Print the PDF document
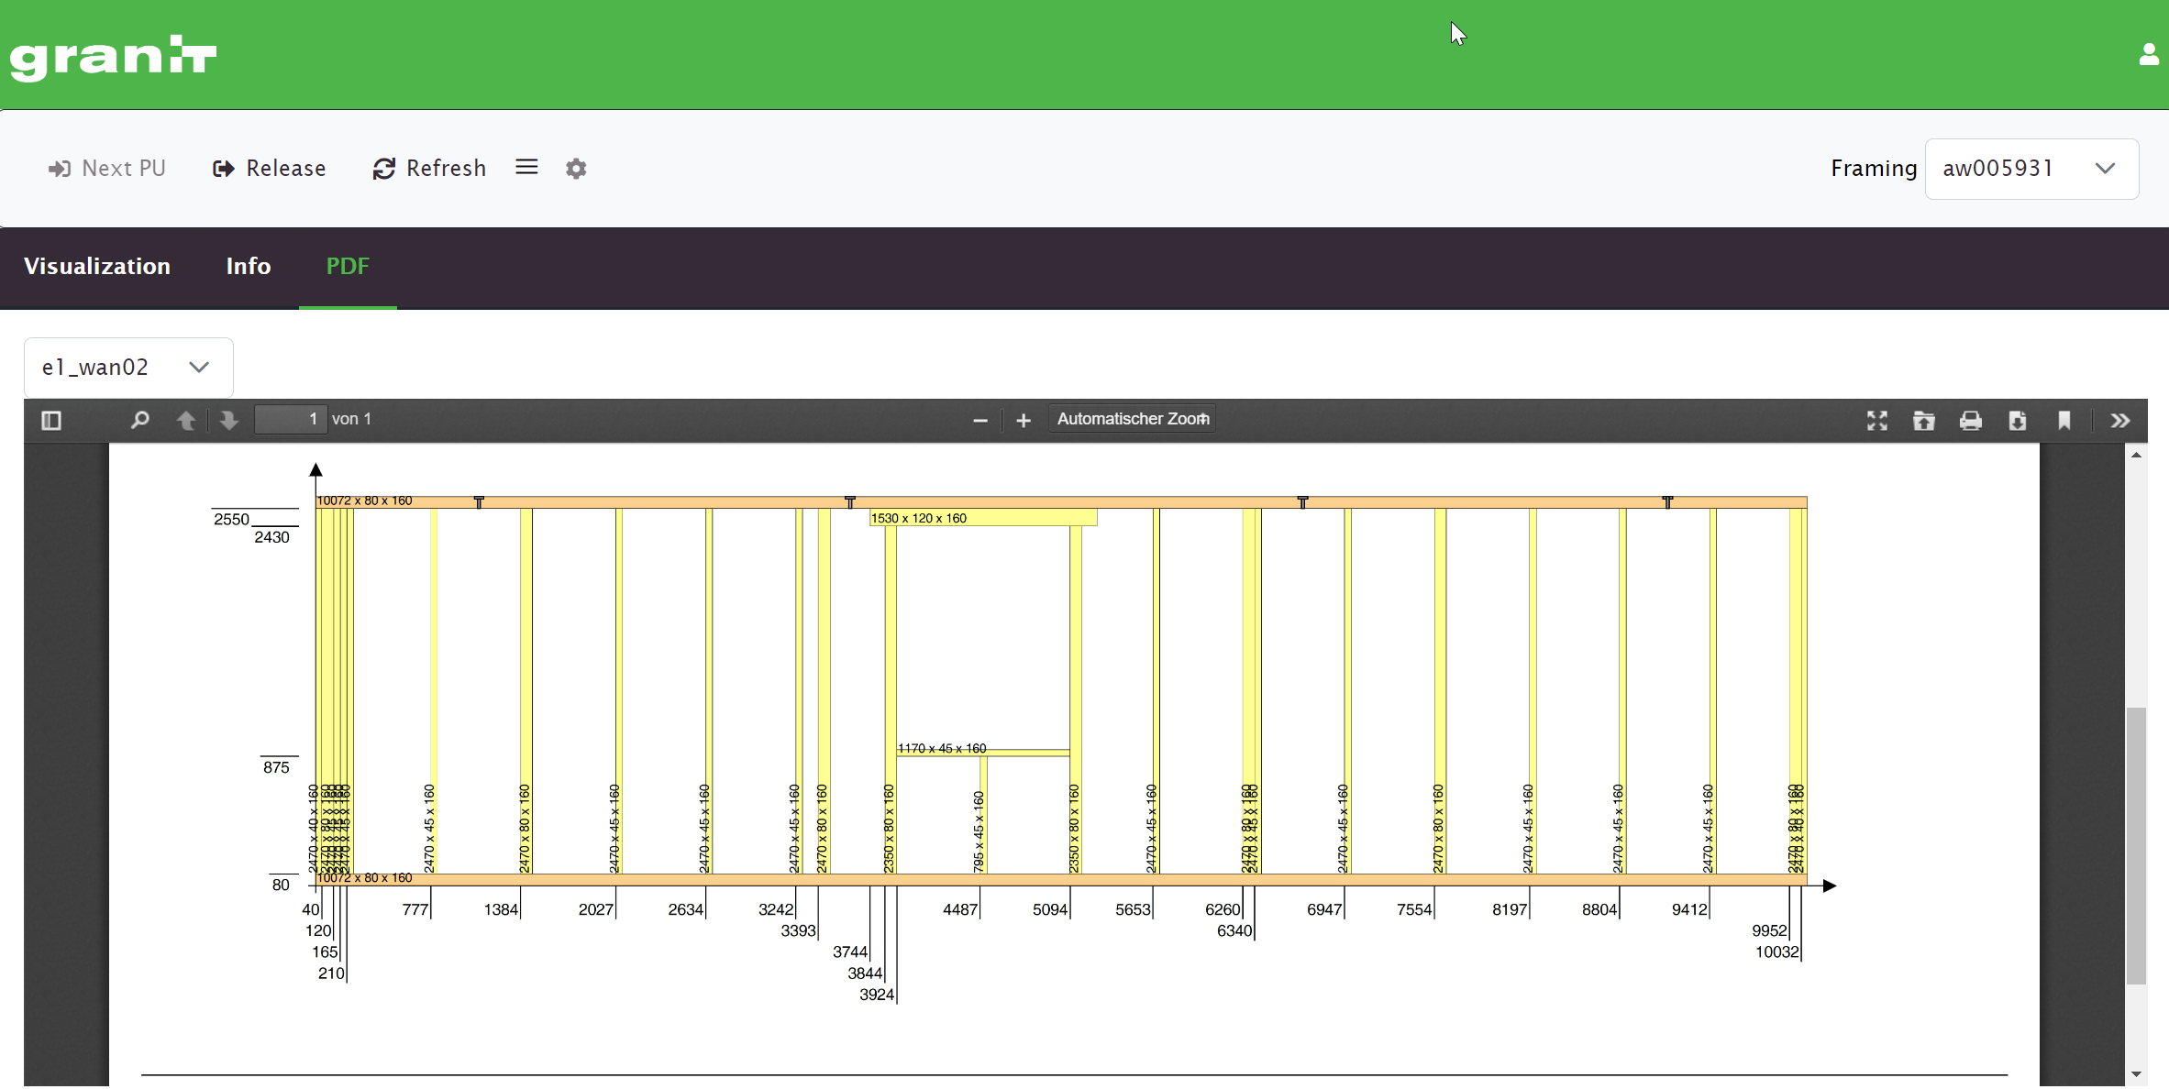Screen dimensions: 2169x1089 point(1970,420)
